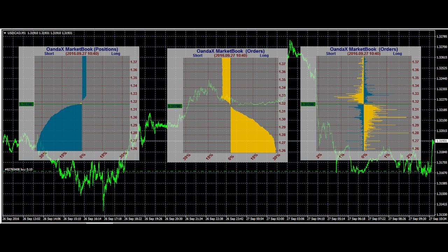Click the 26 Sep 23:42 time label
This screenshot has height=252, width=448.
pyautogui.click(x=234, y=219)
